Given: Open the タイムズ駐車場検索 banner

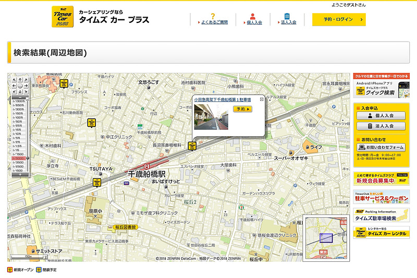Looking at the screenshot, I should coord(382,215).
